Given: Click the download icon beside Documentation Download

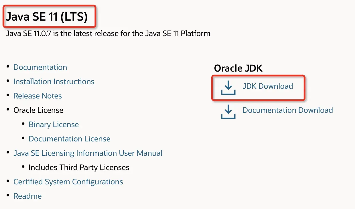Looking at the screenshot, I should click(x=228, y=112).
